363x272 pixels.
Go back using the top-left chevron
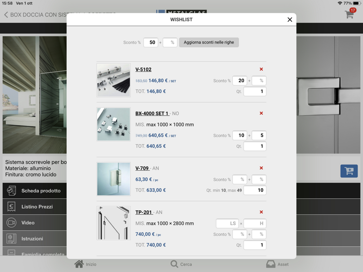pos(6,15)
